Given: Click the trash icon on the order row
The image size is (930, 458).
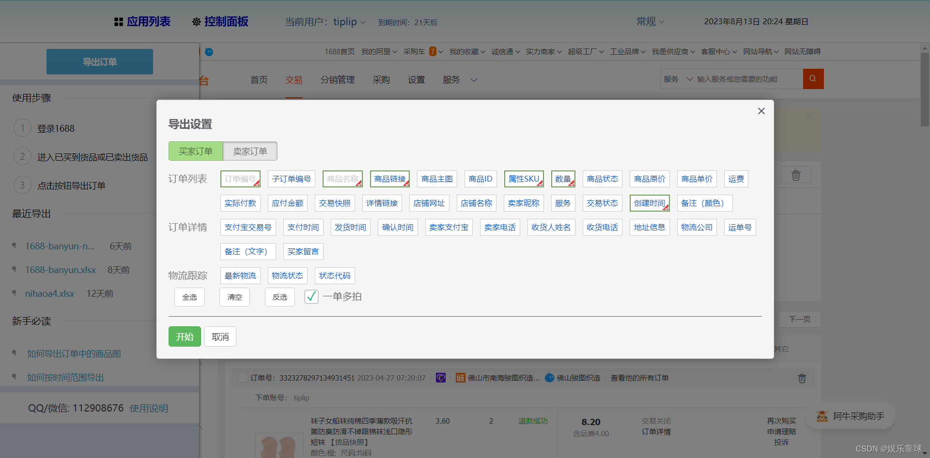Looking at the screenshot, I should coord(802,378).
